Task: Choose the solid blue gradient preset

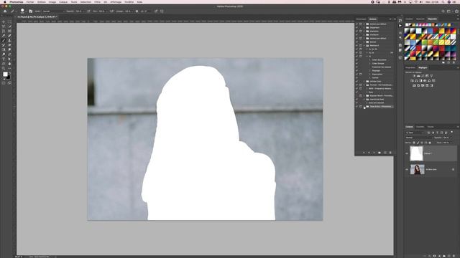Action: click(430, 31)
